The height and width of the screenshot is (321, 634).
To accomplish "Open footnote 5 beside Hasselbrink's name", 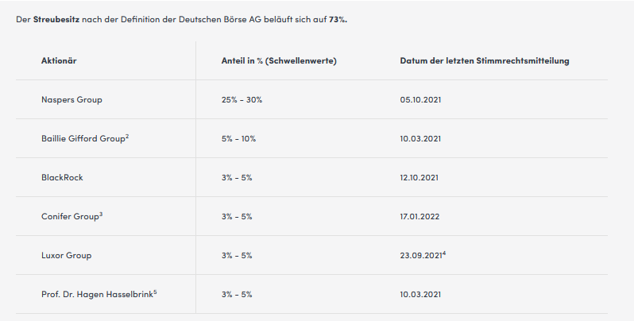I will (x=155, y=292).
